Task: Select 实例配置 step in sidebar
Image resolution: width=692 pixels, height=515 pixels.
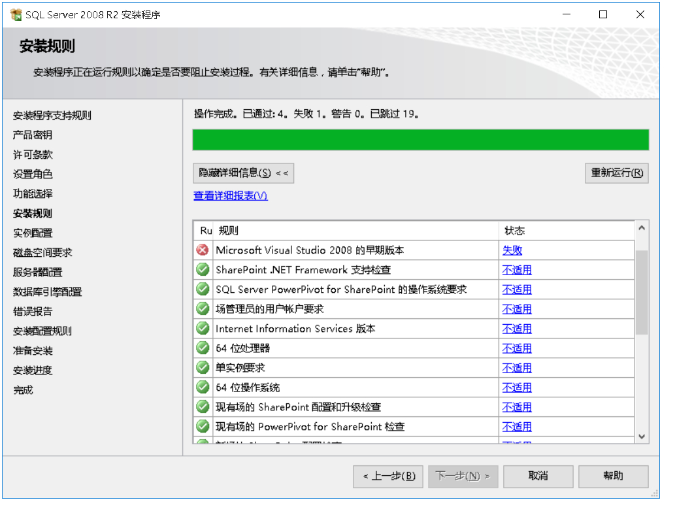Action: click(33, 233)
